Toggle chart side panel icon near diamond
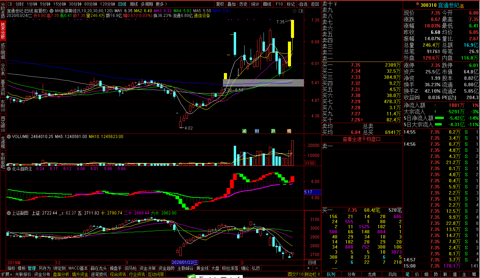This screenshot has width=480, height=278. [300, 11]
